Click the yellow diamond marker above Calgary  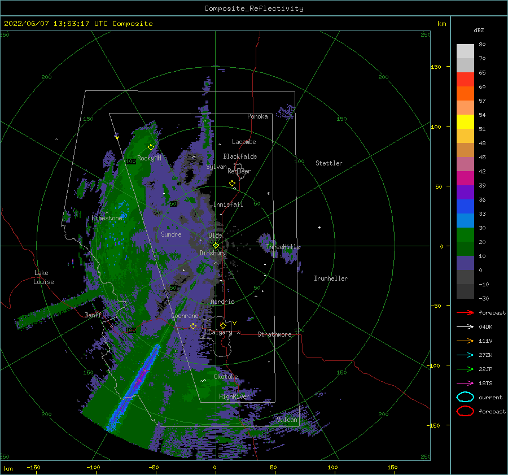click(x=223, y=325)
